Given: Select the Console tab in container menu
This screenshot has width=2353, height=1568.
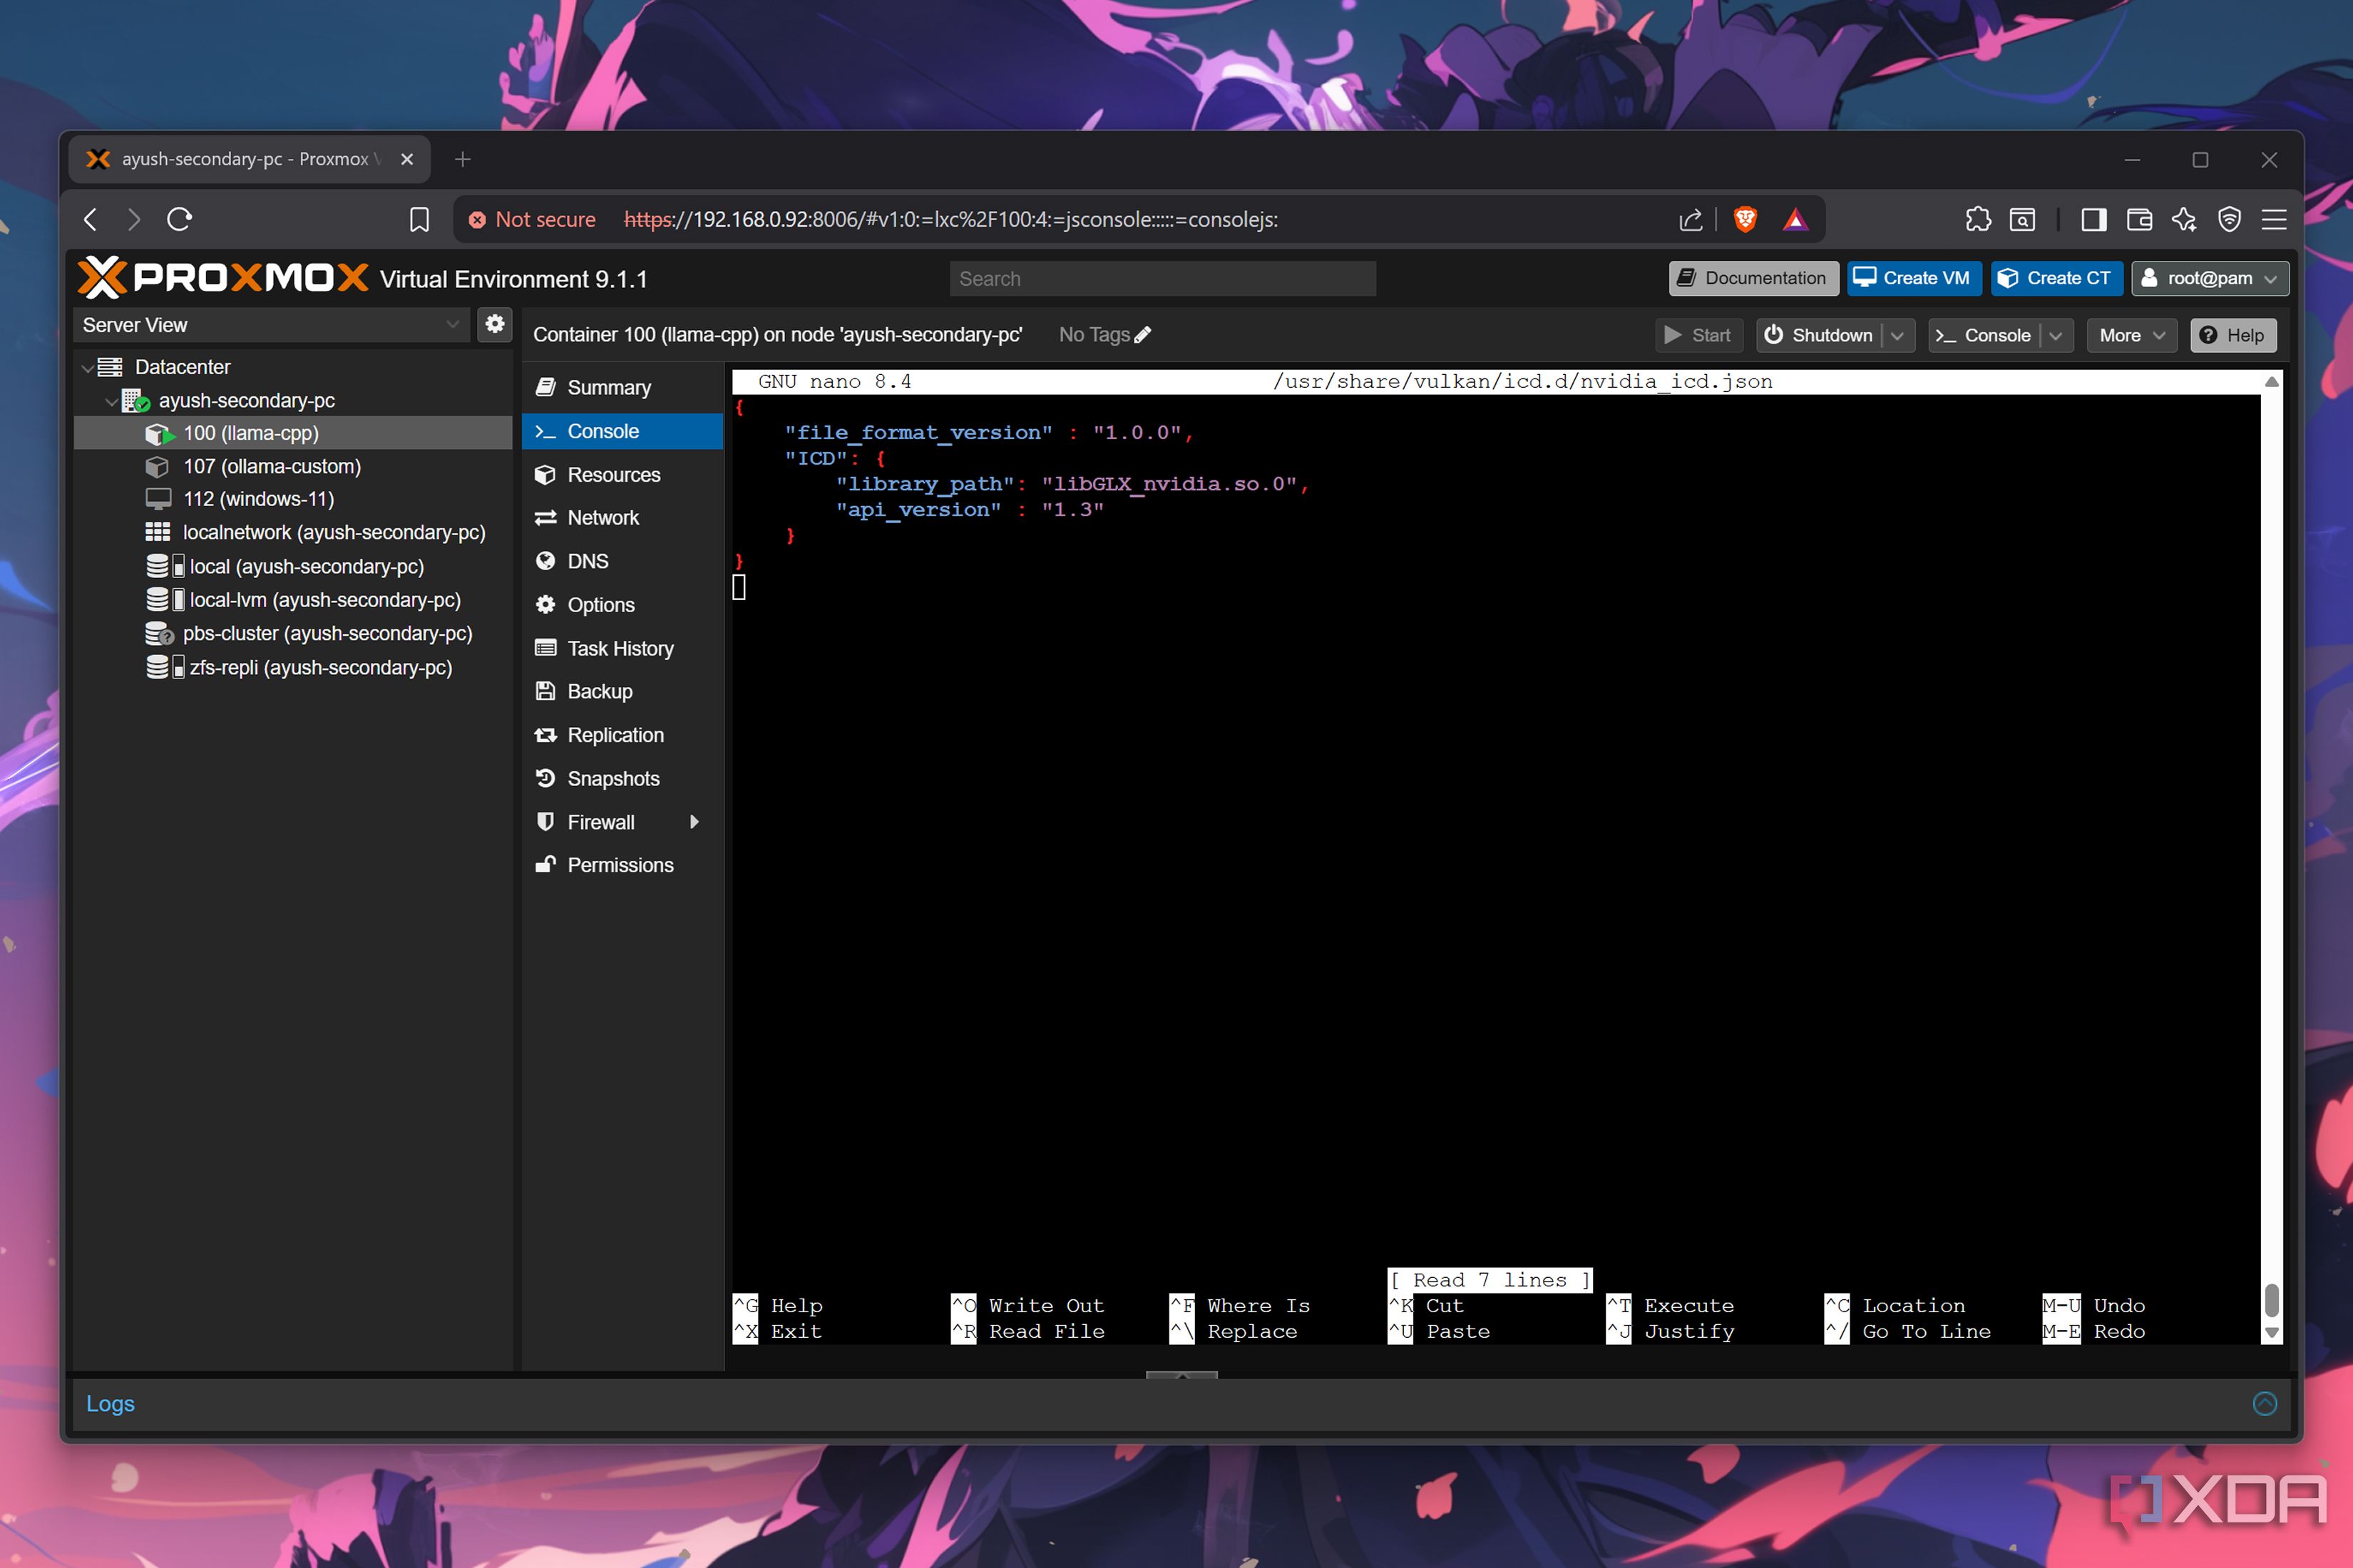Looking at the screenshot, I should (x=622, y=431).
